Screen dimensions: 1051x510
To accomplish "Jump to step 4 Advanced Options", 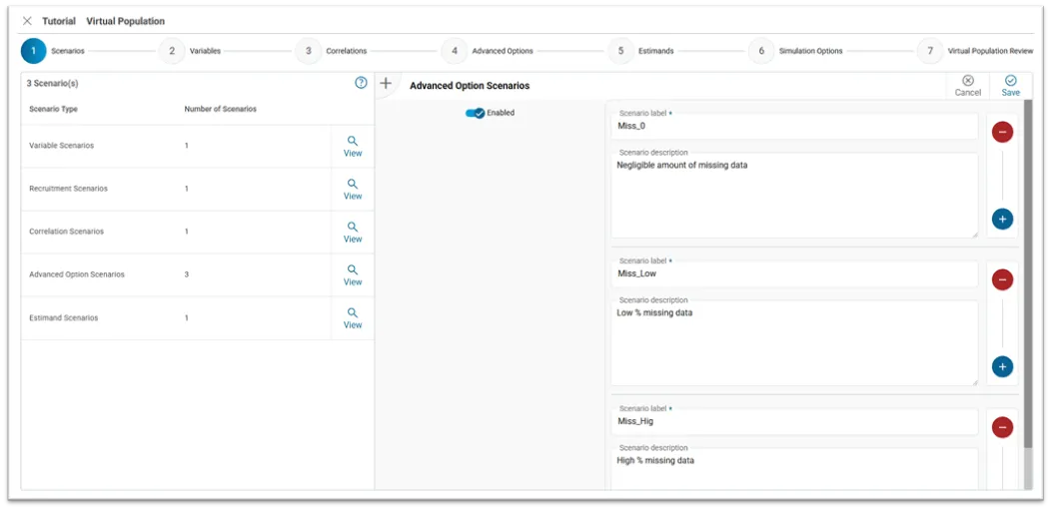I will point(455,51).
